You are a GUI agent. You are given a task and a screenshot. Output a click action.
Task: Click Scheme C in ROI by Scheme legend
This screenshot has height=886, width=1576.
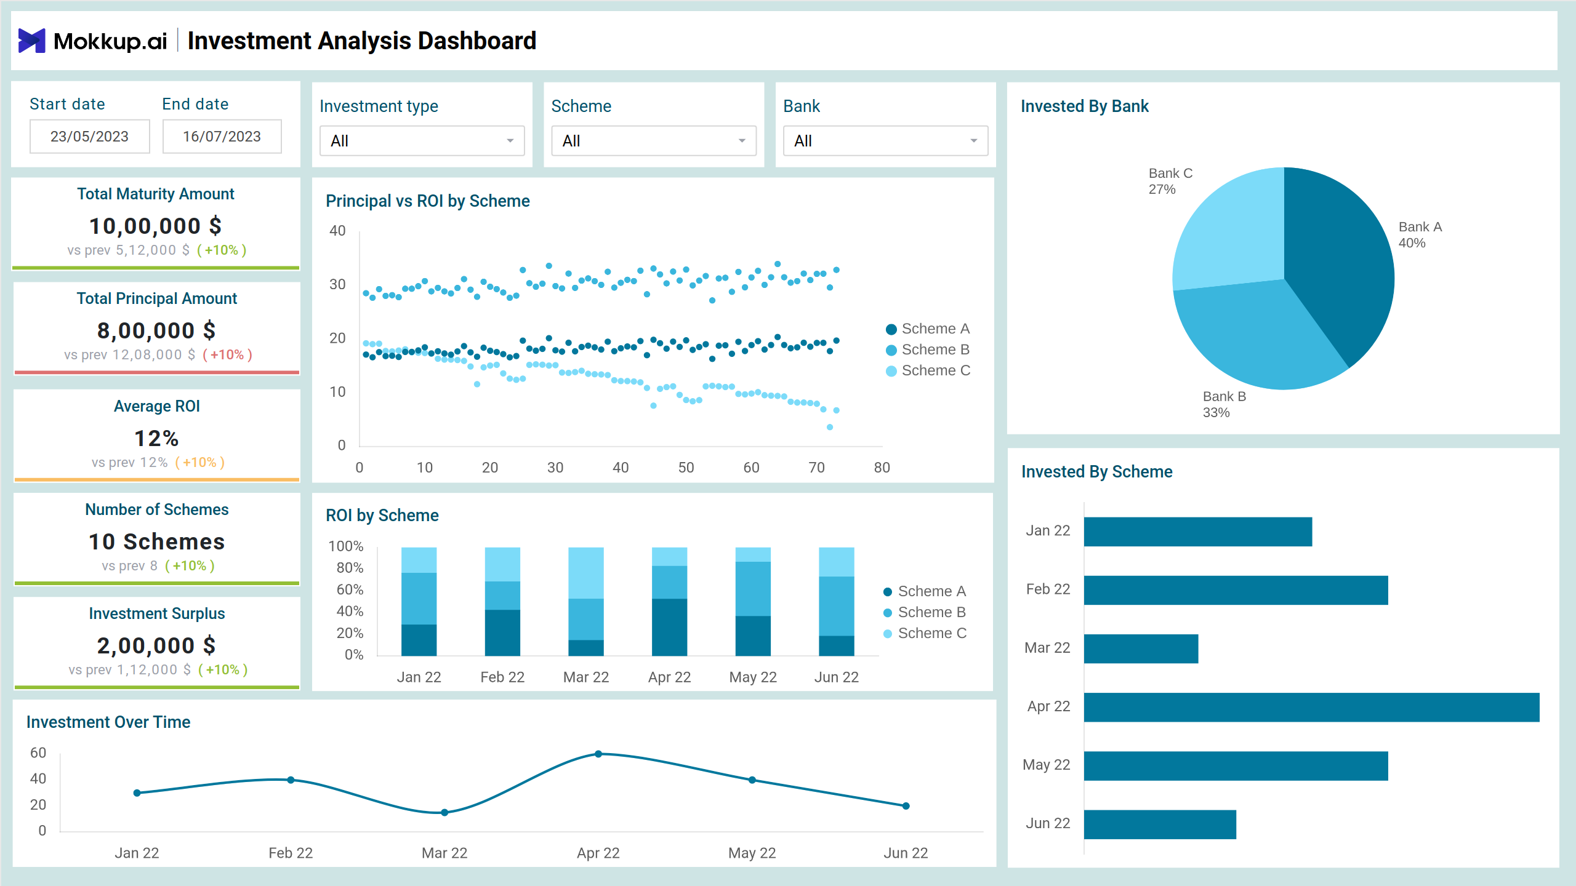[925, 633]
